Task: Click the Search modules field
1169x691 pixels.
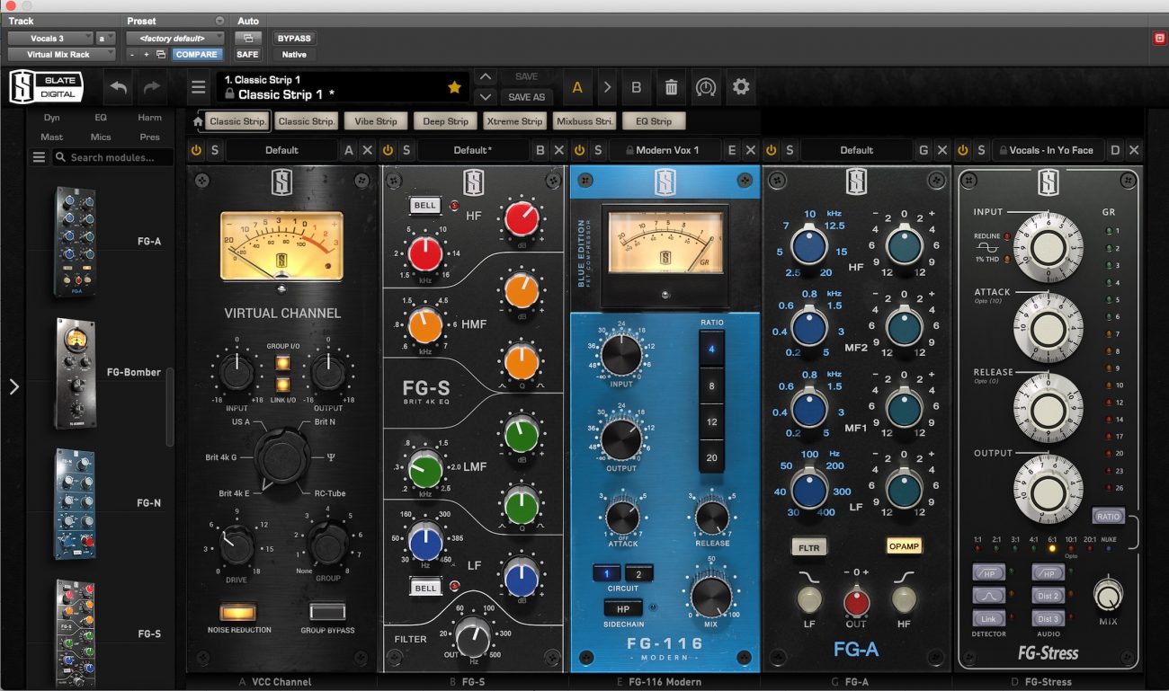Action: click(x=112, y=157)
